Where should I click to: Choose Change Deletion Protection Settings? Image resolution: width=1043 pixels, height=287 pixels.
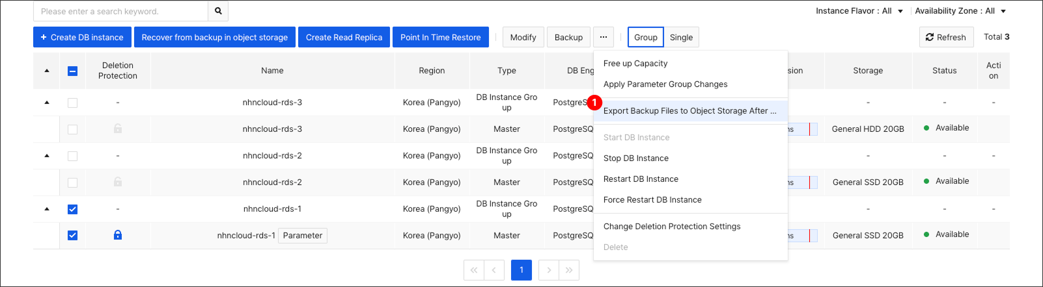click(x=691, y=227)
